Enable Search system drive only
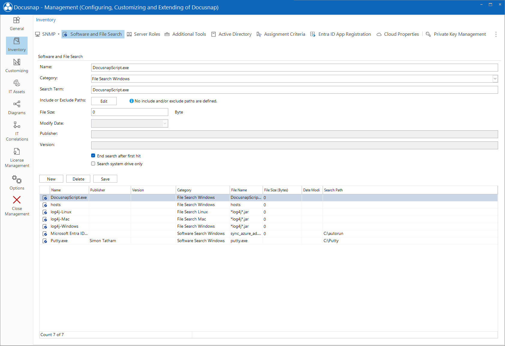 [93, 163]
